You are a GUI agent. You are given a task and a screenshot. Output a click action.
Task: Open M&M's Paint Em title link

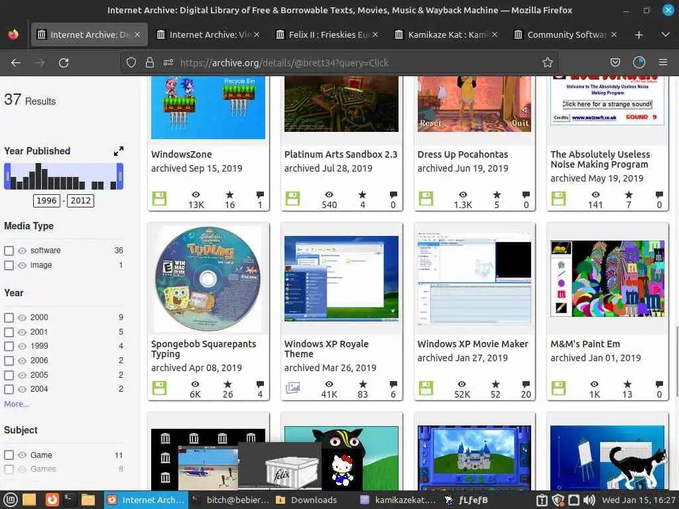(585, 344)
